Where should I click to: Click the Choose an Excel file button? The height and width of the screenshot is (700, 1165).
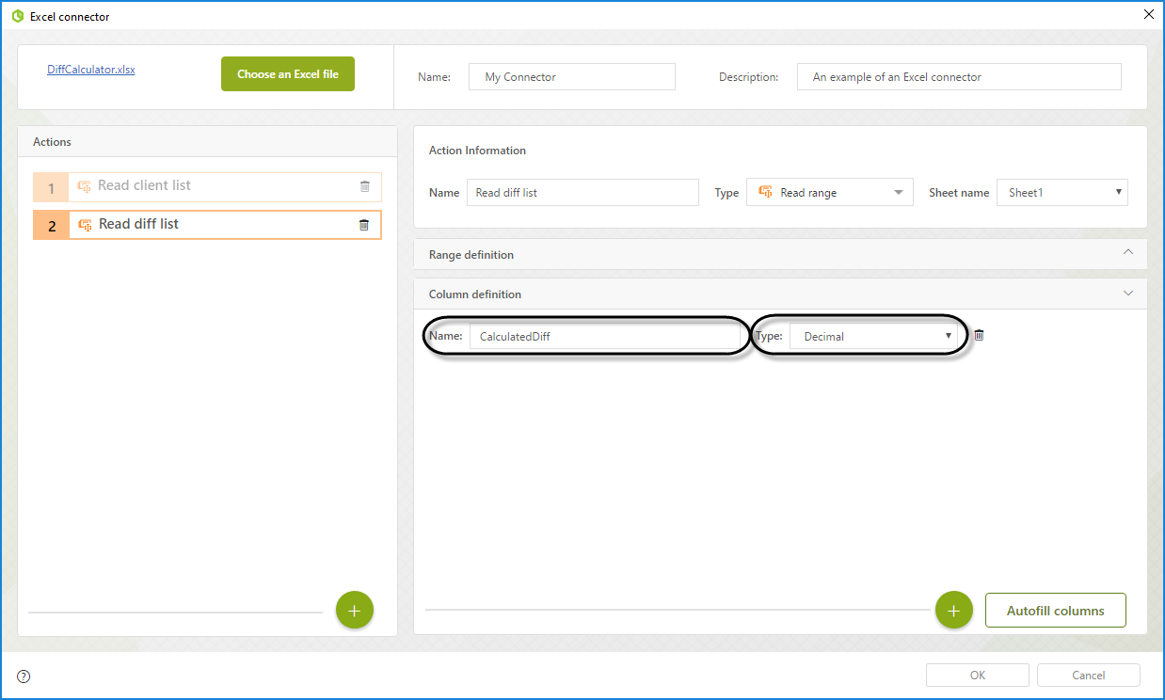(288, 74)
